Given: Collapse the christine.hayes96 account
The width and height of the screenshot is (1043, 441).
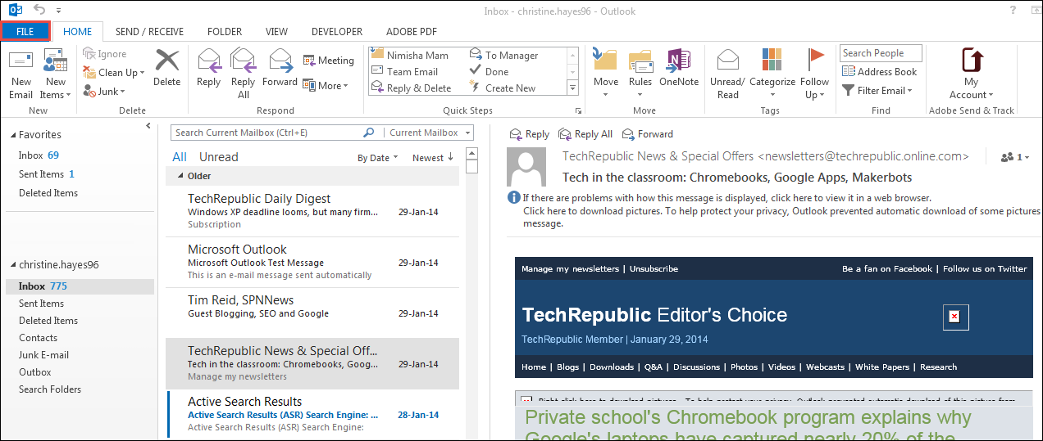Looking at the screenshot, I should pos(13,266).
